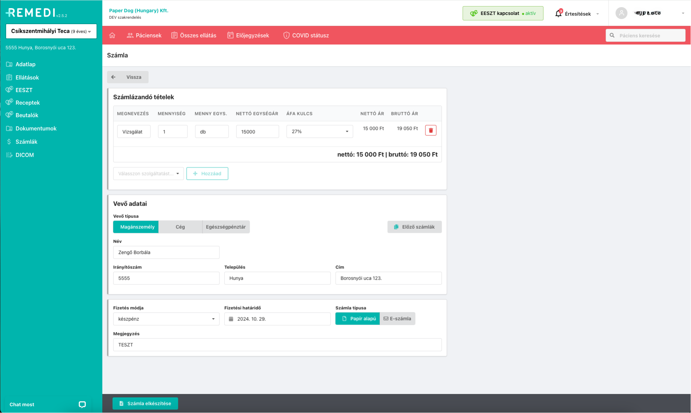Click the calendar icon in Fizetési határidő
691x413 pixels.
tap(231, 319)
